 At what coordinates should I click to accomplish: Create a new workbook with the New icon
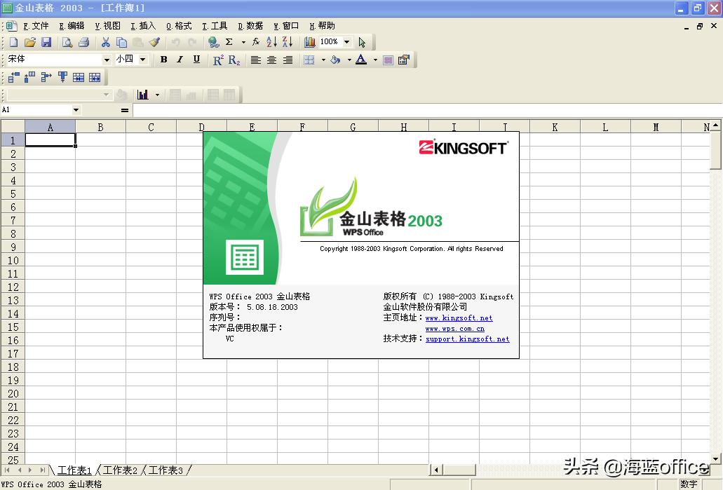[x=14, y=42]
